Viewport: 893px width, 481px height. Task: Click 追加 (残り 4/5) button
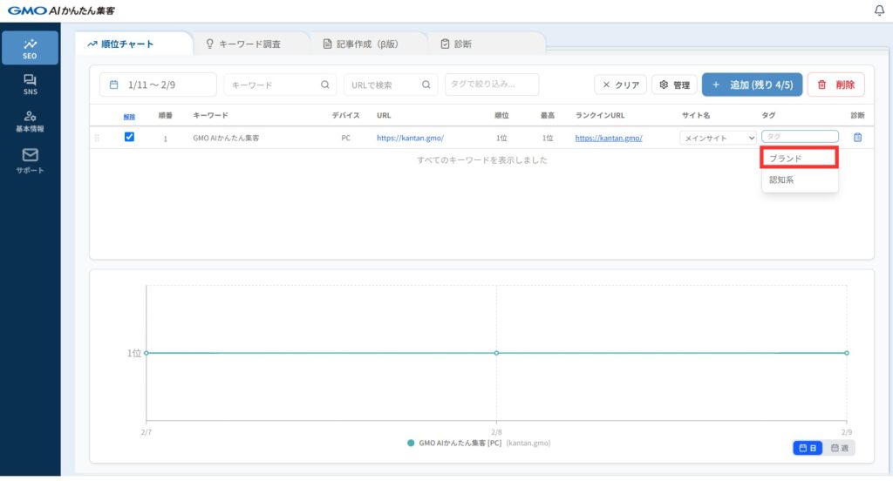tap(751, 85)
